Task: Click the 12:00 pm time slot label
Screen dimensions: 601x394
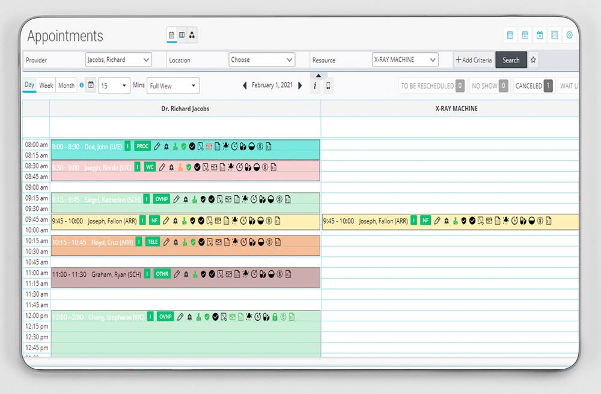Action: 37,315
